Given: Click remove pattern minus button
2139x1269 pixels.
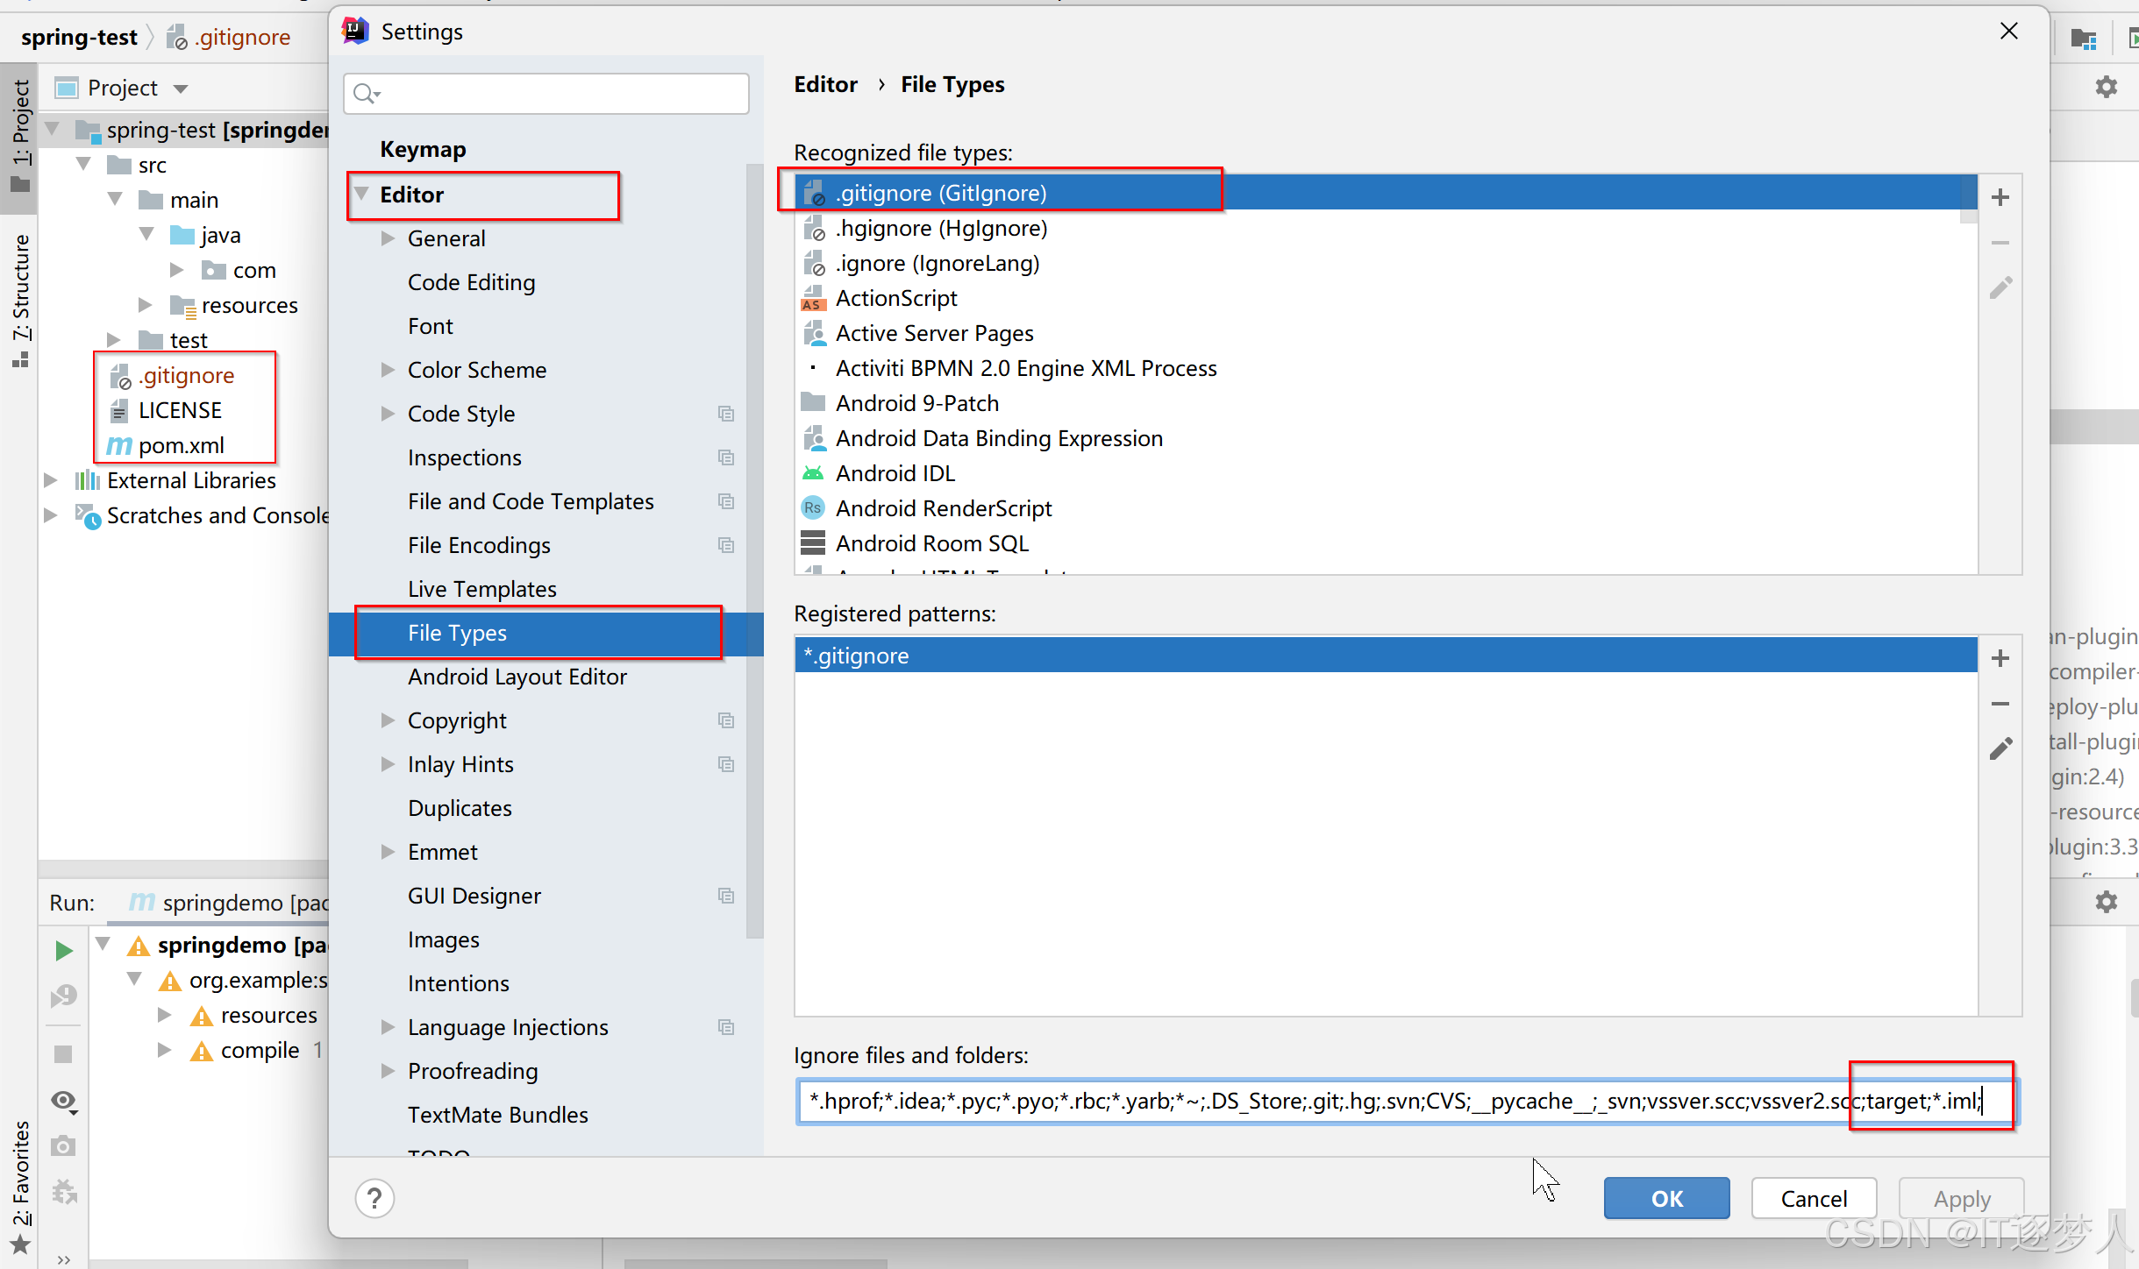Looking at the screenshot, I should pyautogui.click(x=2000, y=704).
